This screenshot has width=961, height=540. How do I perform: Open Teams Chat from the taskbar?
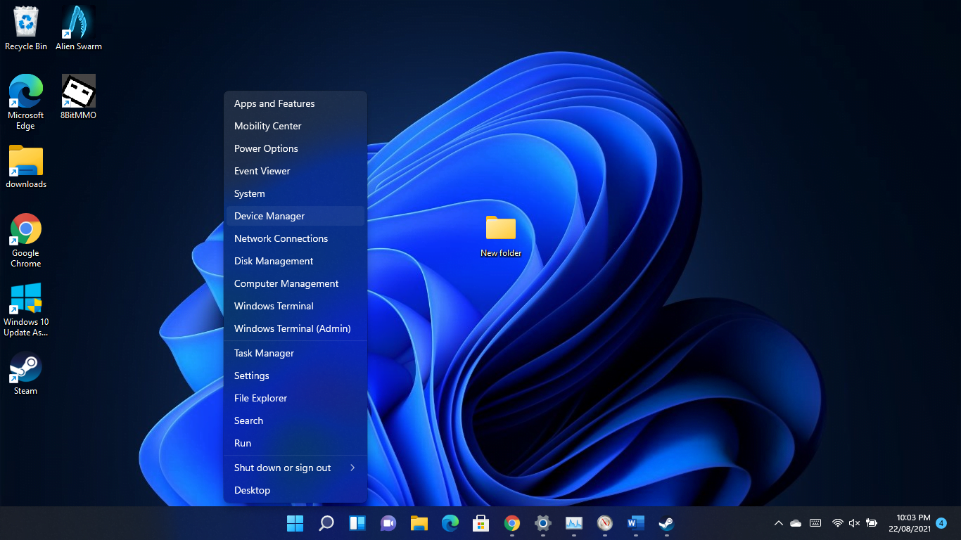[x=388, y=523]
